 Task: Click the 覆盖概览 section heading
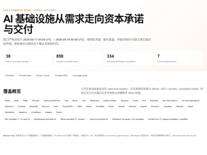(12, 91)
